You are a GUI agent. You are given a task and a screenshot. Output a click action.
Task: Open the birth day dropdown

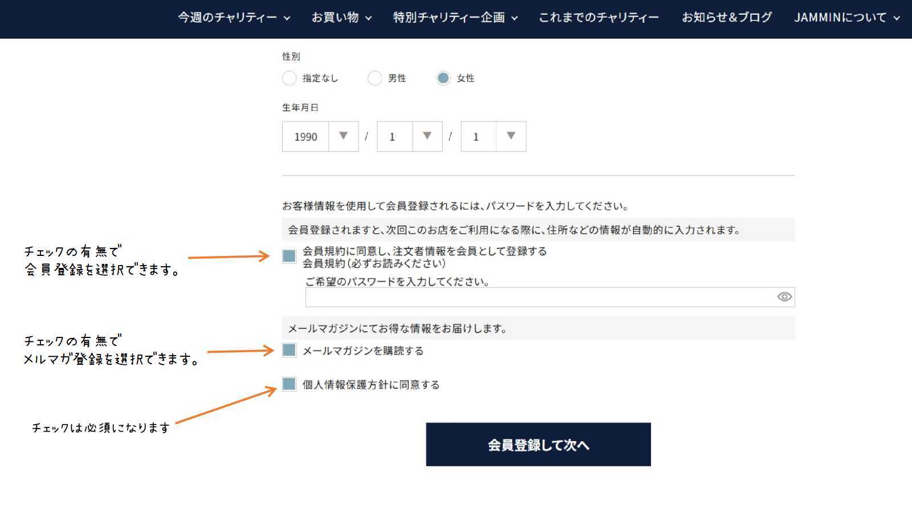click(493, 137)
